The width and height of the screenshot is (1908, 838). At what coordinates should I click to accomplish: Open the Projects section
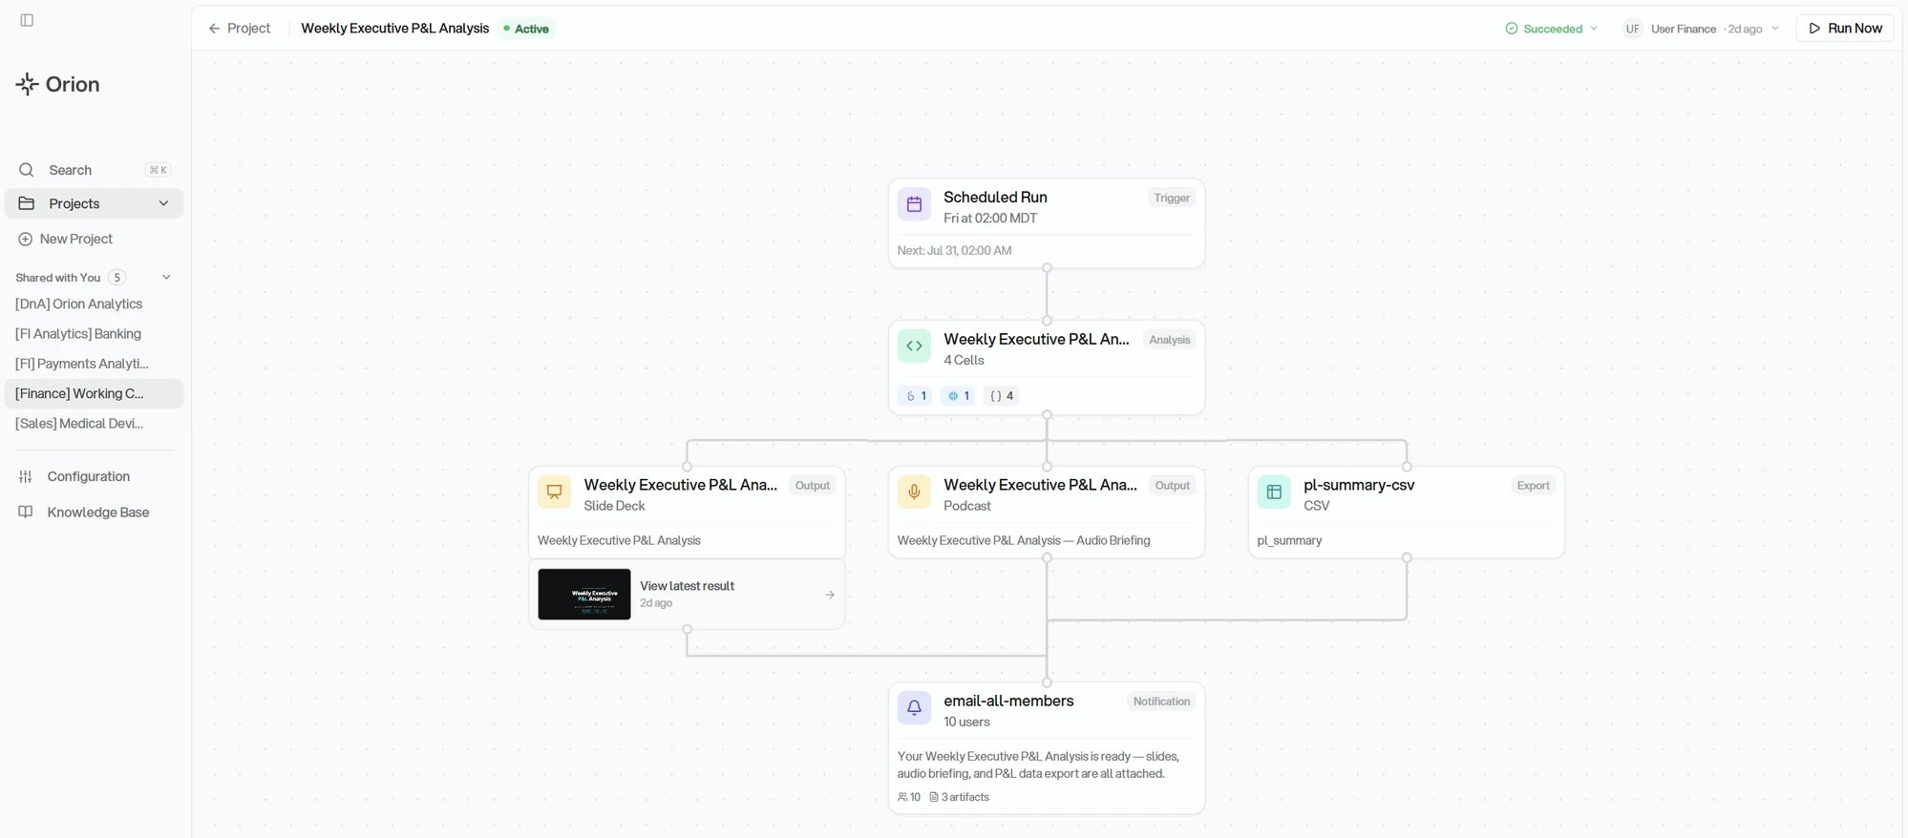[x=94, y=203]
